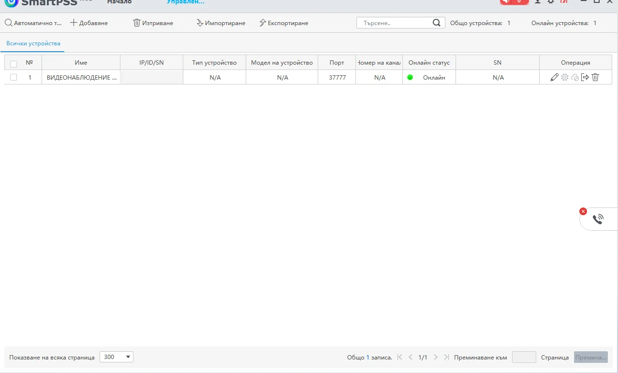Click the port value 37777
Screen dimensions: 618x373
click(x=338, y=77)
